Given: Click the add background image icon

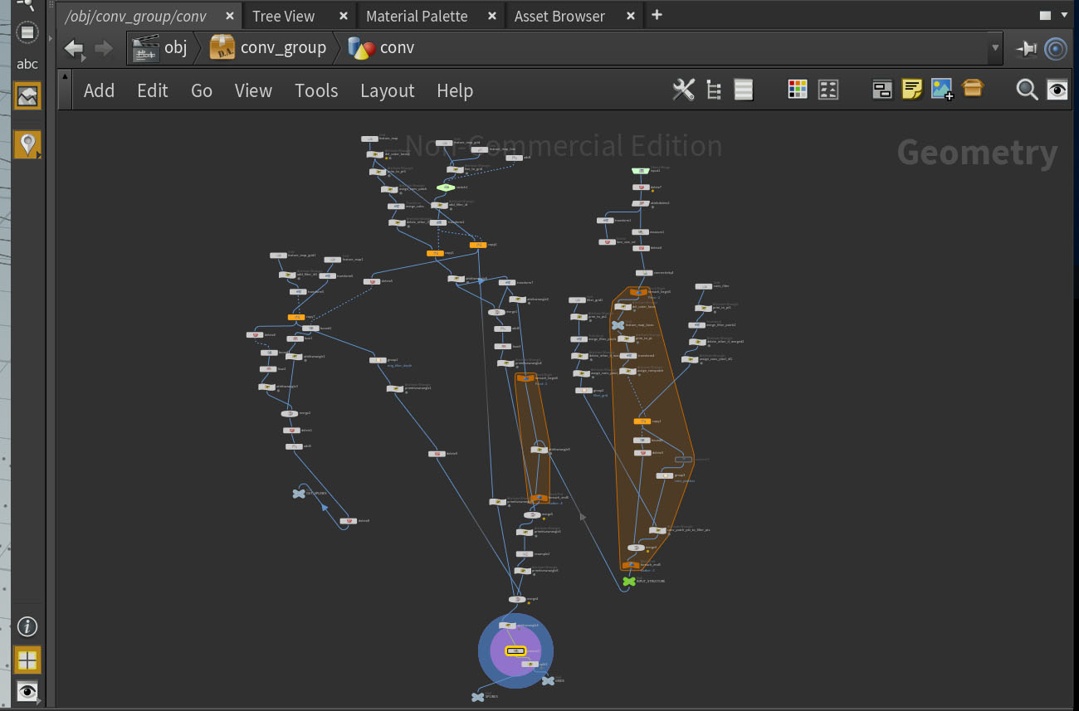Looking at the screenshot, I should pyautogui.click(x=942, y=88).
